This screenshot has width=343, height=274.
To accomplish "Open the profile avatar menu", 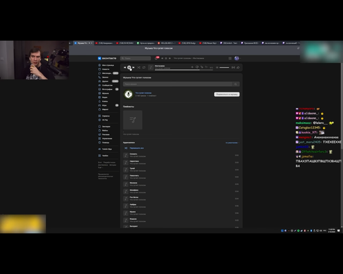I will pyautogui.click(x=237, y=58).
